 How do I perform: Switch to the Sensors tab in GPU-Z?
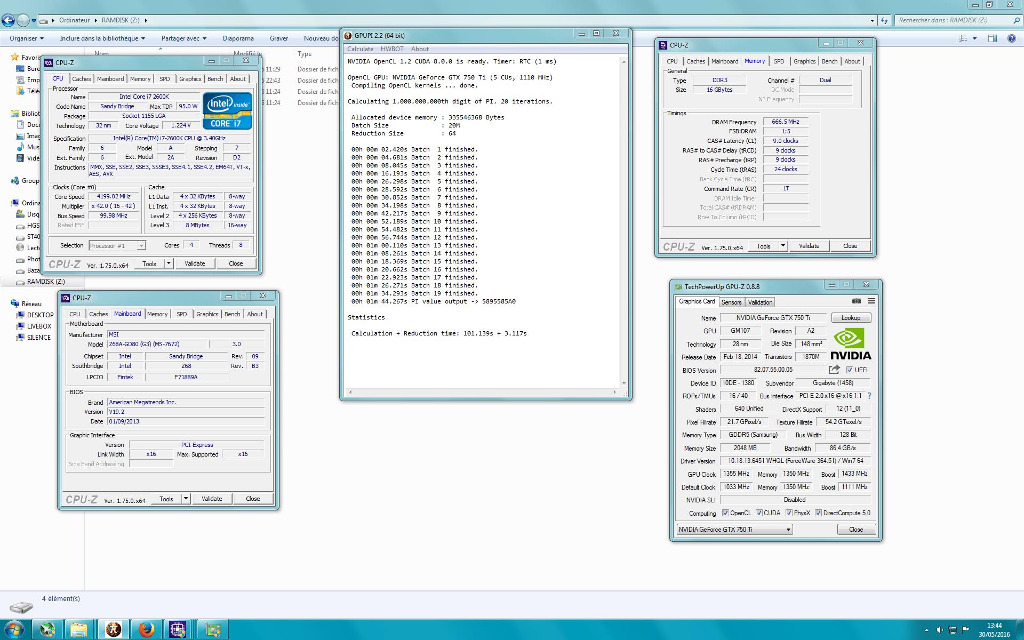point(731,302)
